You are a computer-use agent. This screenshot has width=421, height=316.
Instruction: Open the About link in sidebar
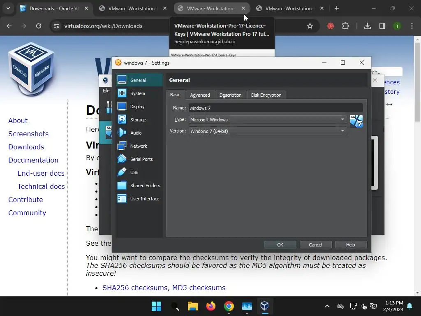pyautogui.click(x=18, y=121)
